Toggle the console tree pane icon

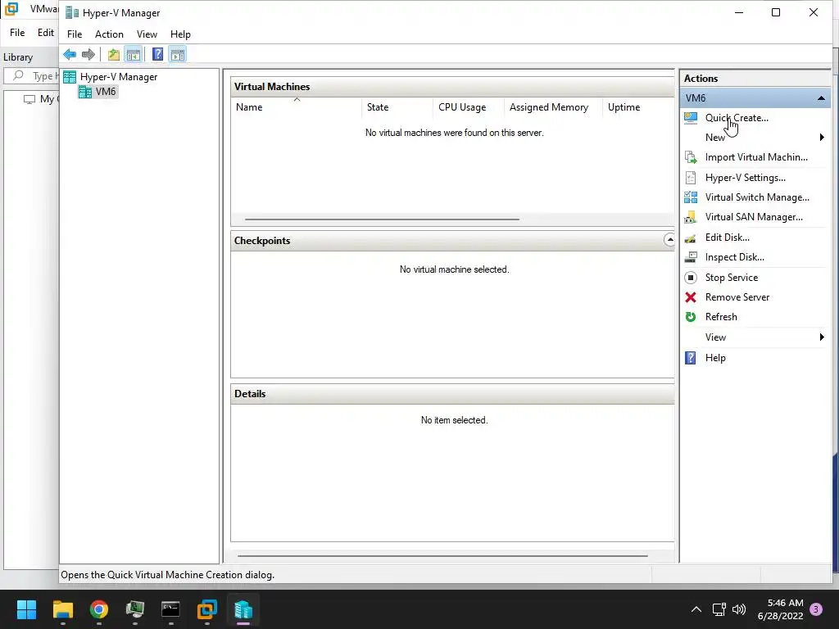pyautogui.click(x=134, y=54)
